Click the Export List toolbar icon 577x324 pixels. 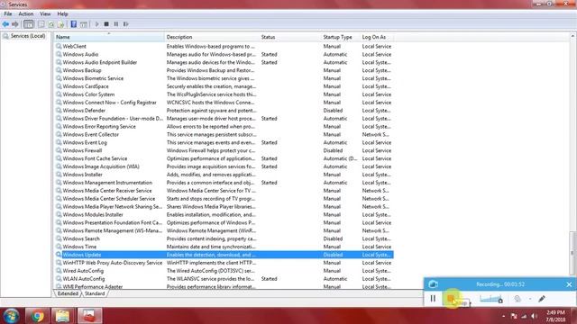[60, 24]
